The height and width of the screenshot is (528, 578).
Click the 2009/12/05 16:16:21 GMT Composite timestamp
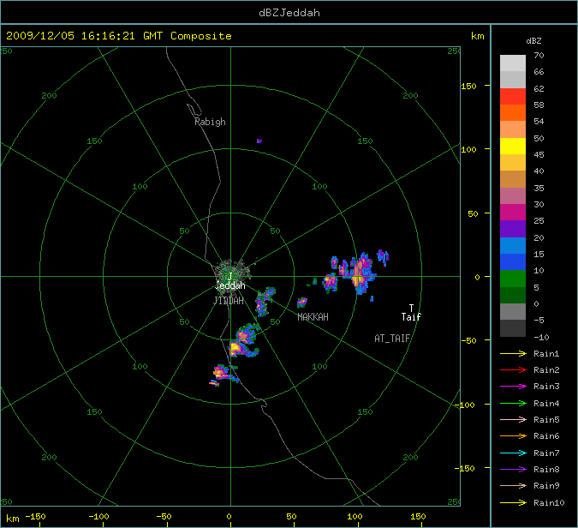click(x=119, y=36)
